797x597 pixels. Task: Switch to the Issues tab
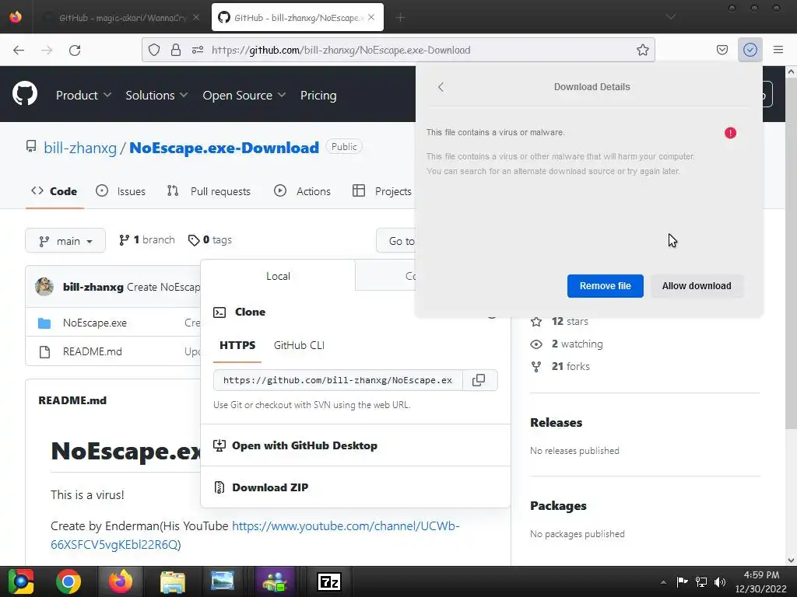[x=121, y=191]
